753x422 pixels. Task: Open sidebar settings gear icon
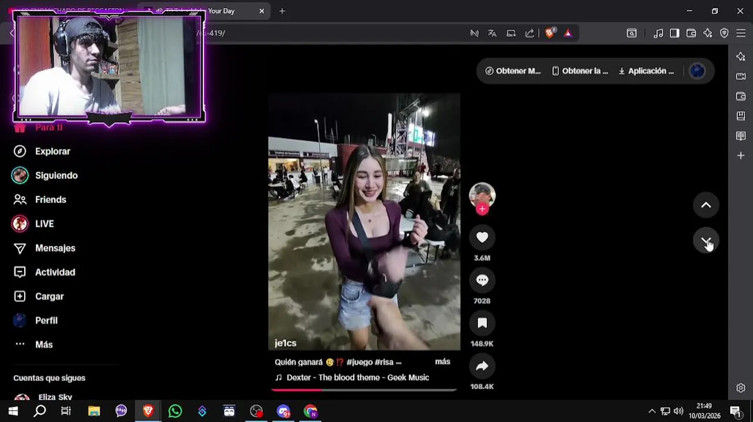point(741,388)
